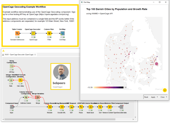Click the Apply button
170x123 pixels.
[x=153, y=97]
